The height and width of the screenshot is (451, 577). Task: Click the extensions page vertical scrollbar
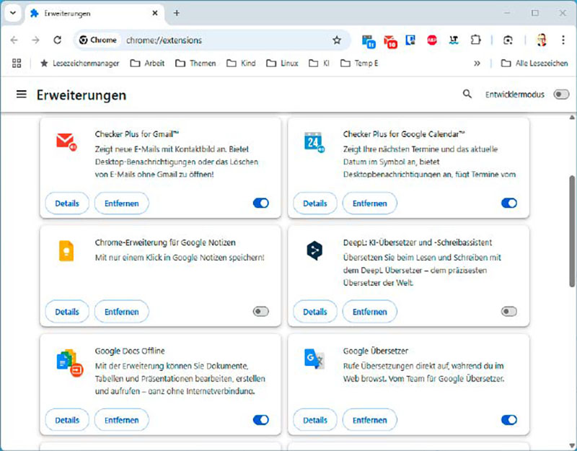(572, 231)
